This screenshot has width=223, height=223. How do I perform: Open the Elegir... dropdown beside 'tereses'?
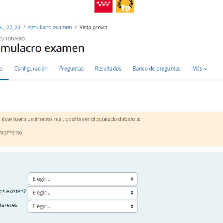83,206
